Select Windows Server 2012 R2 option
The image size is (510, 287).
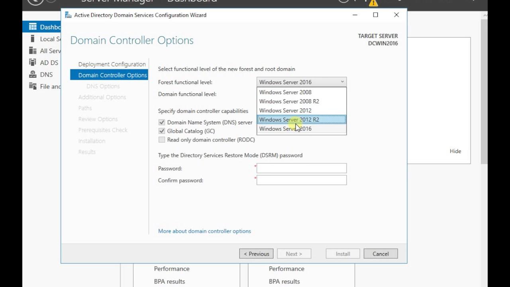(289, 120)
